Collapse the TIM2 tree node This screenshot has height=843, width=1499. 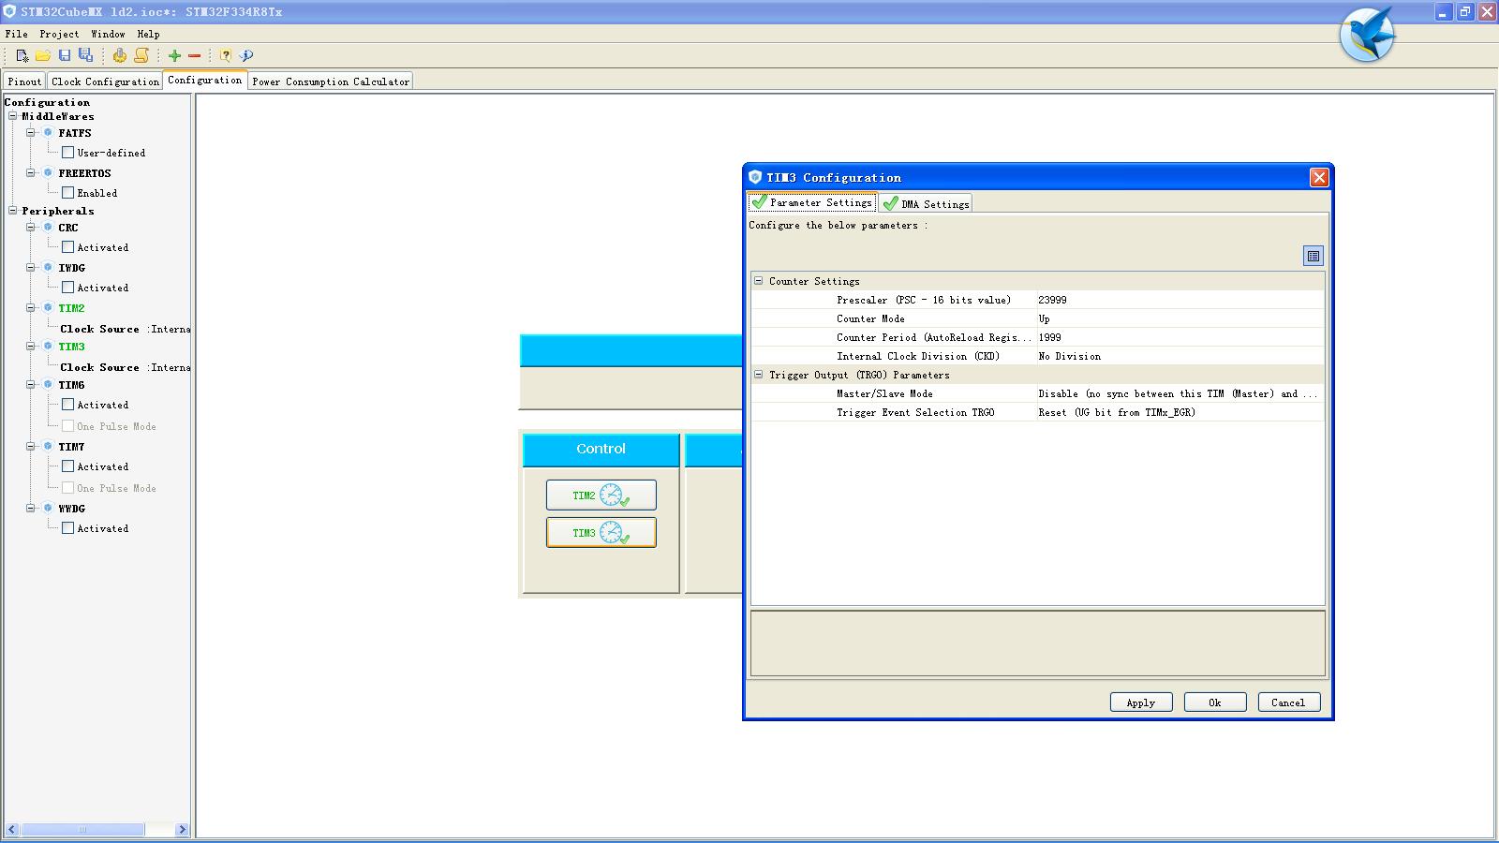point(31,308)
